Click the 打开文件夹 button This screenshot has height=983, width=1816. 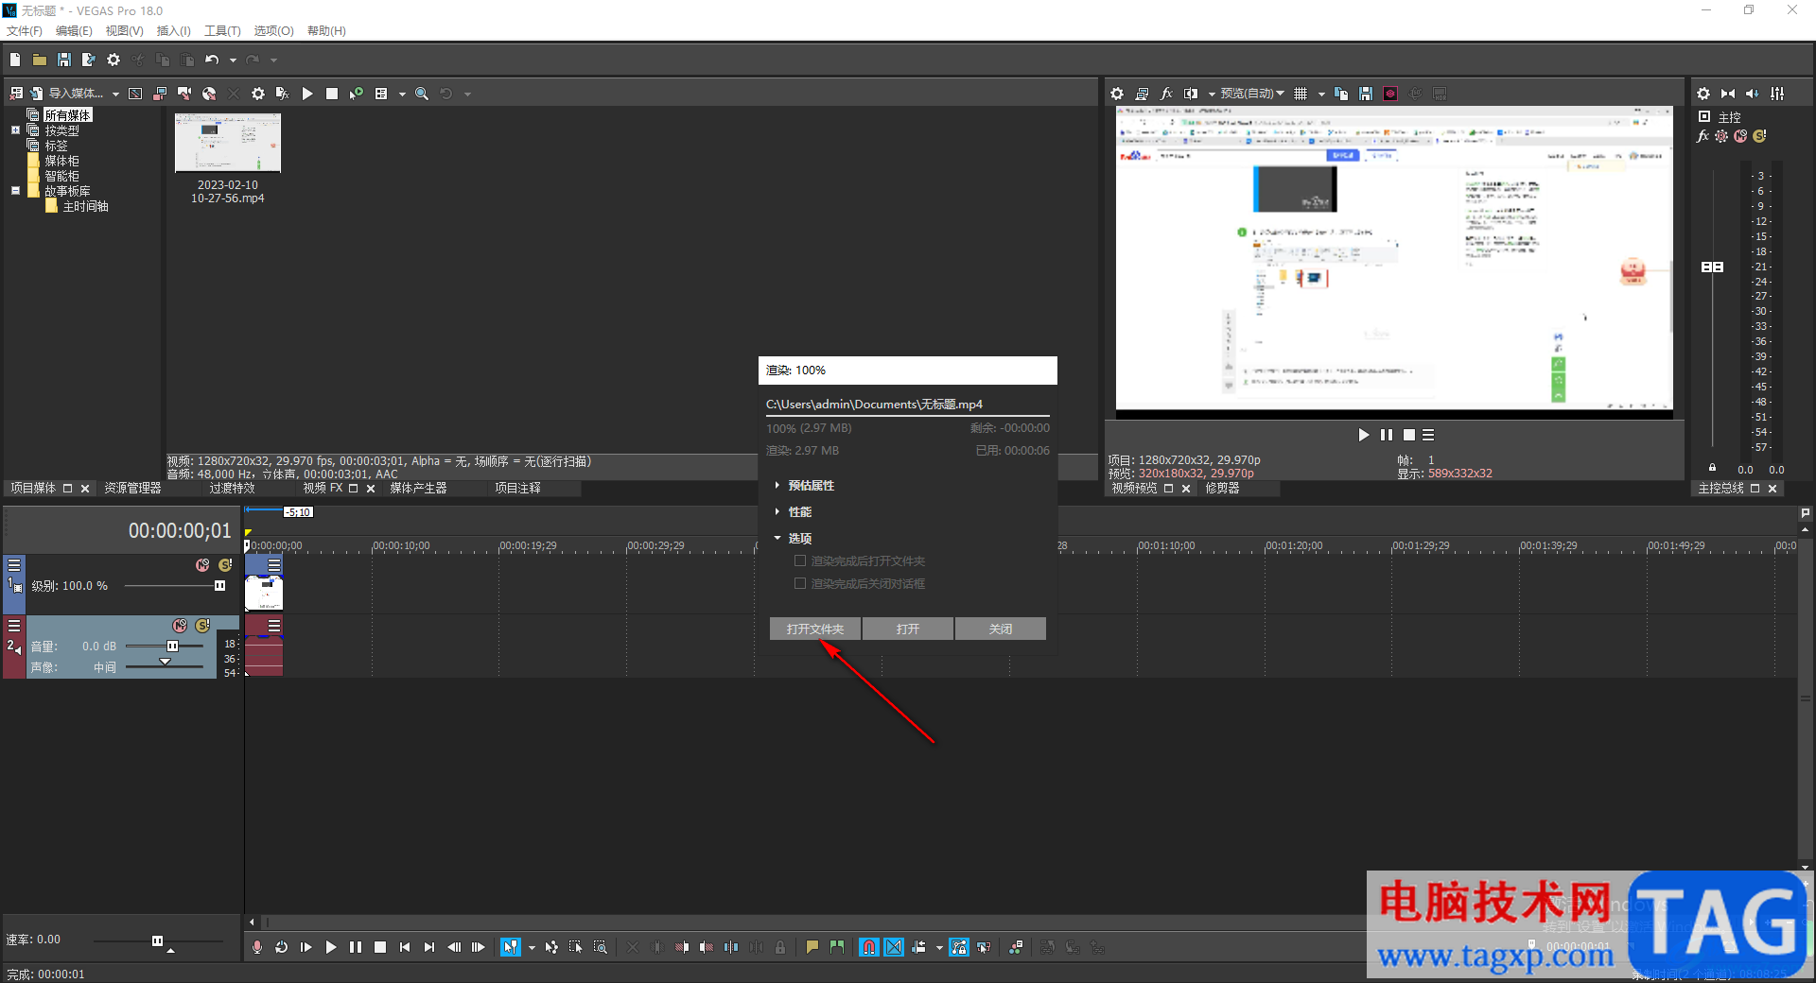[814, 629]
